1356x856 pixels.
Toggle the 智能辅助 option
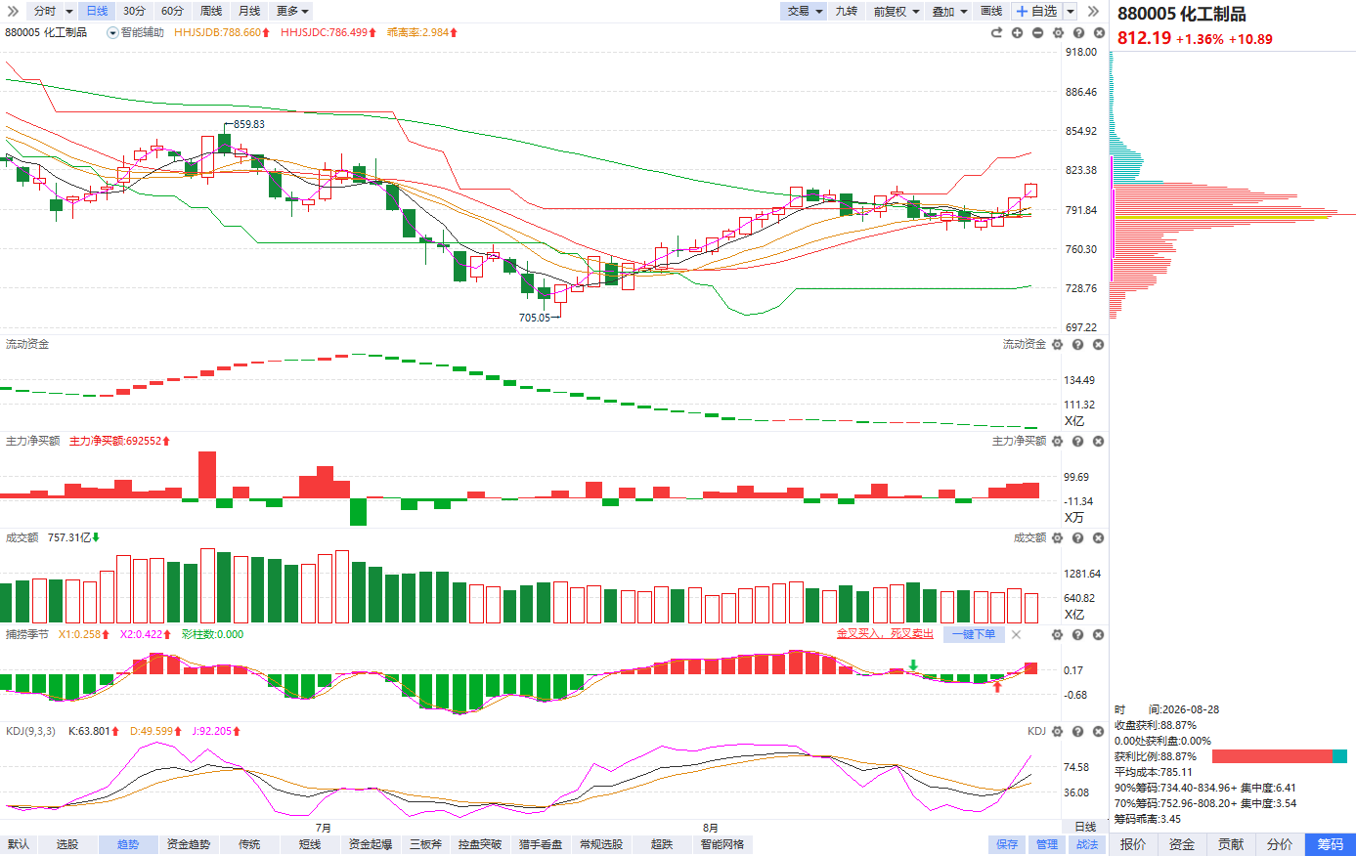[x=136, y=32]
